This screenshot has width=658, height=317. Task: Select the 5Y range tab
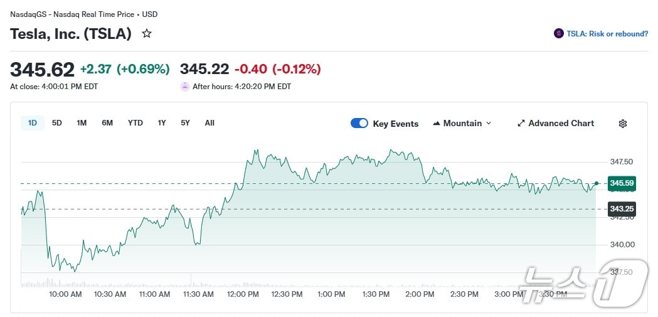coord(185,123)
